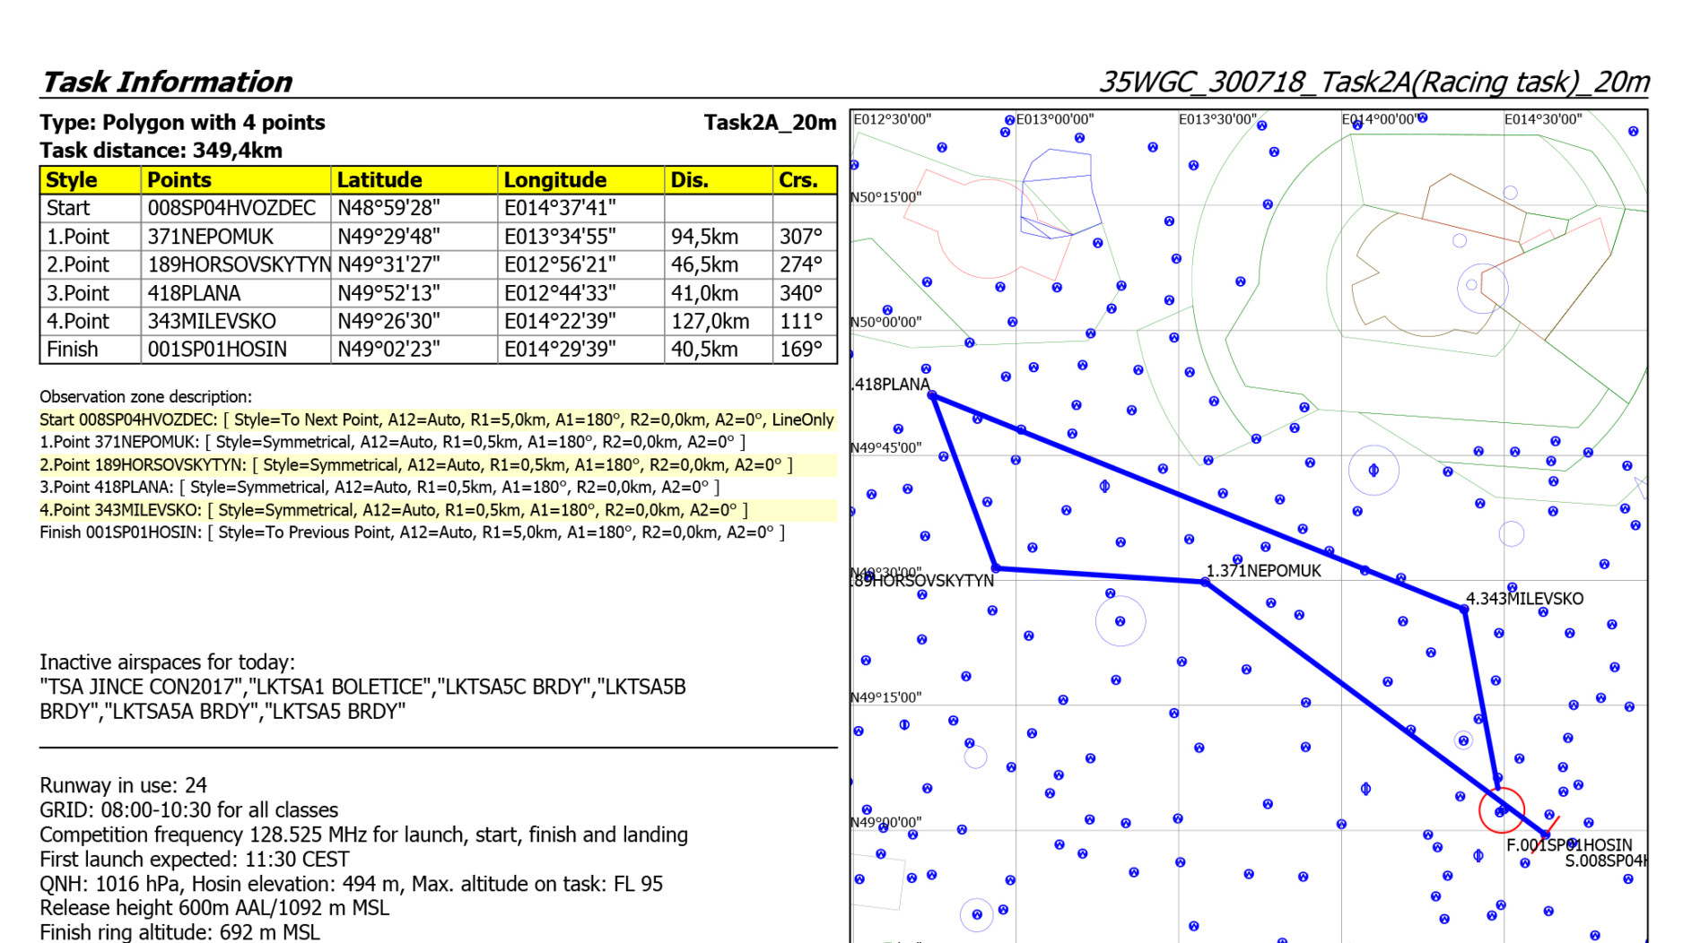Image resolution: width=1683 pixels, height=943 pixels.
Task: Click the Task Information heading
Action: coord(167,82)
